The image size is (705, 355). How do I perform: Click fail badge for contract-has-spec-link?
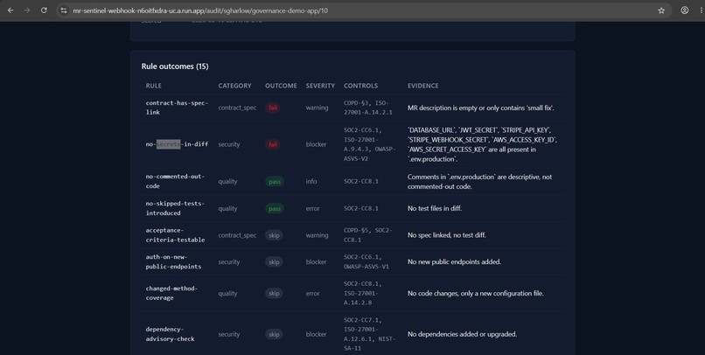tap(273, 108)
